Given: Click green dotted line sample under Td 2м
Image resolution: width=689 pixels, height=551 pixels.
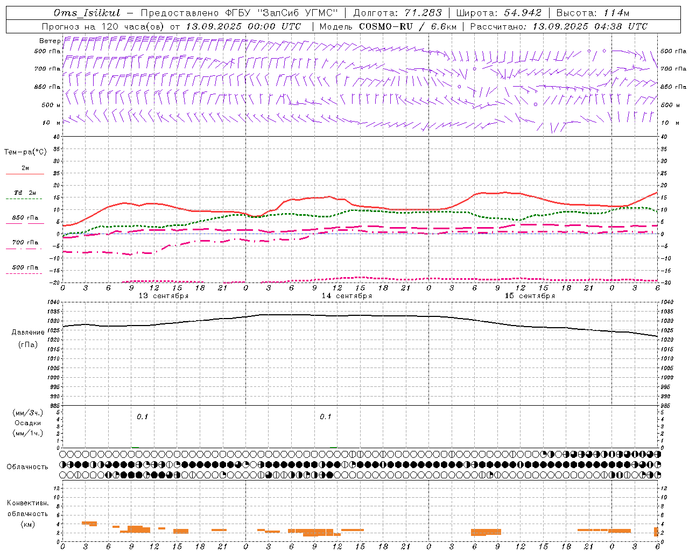Looking at the screenshot, I should coord(24,199).
